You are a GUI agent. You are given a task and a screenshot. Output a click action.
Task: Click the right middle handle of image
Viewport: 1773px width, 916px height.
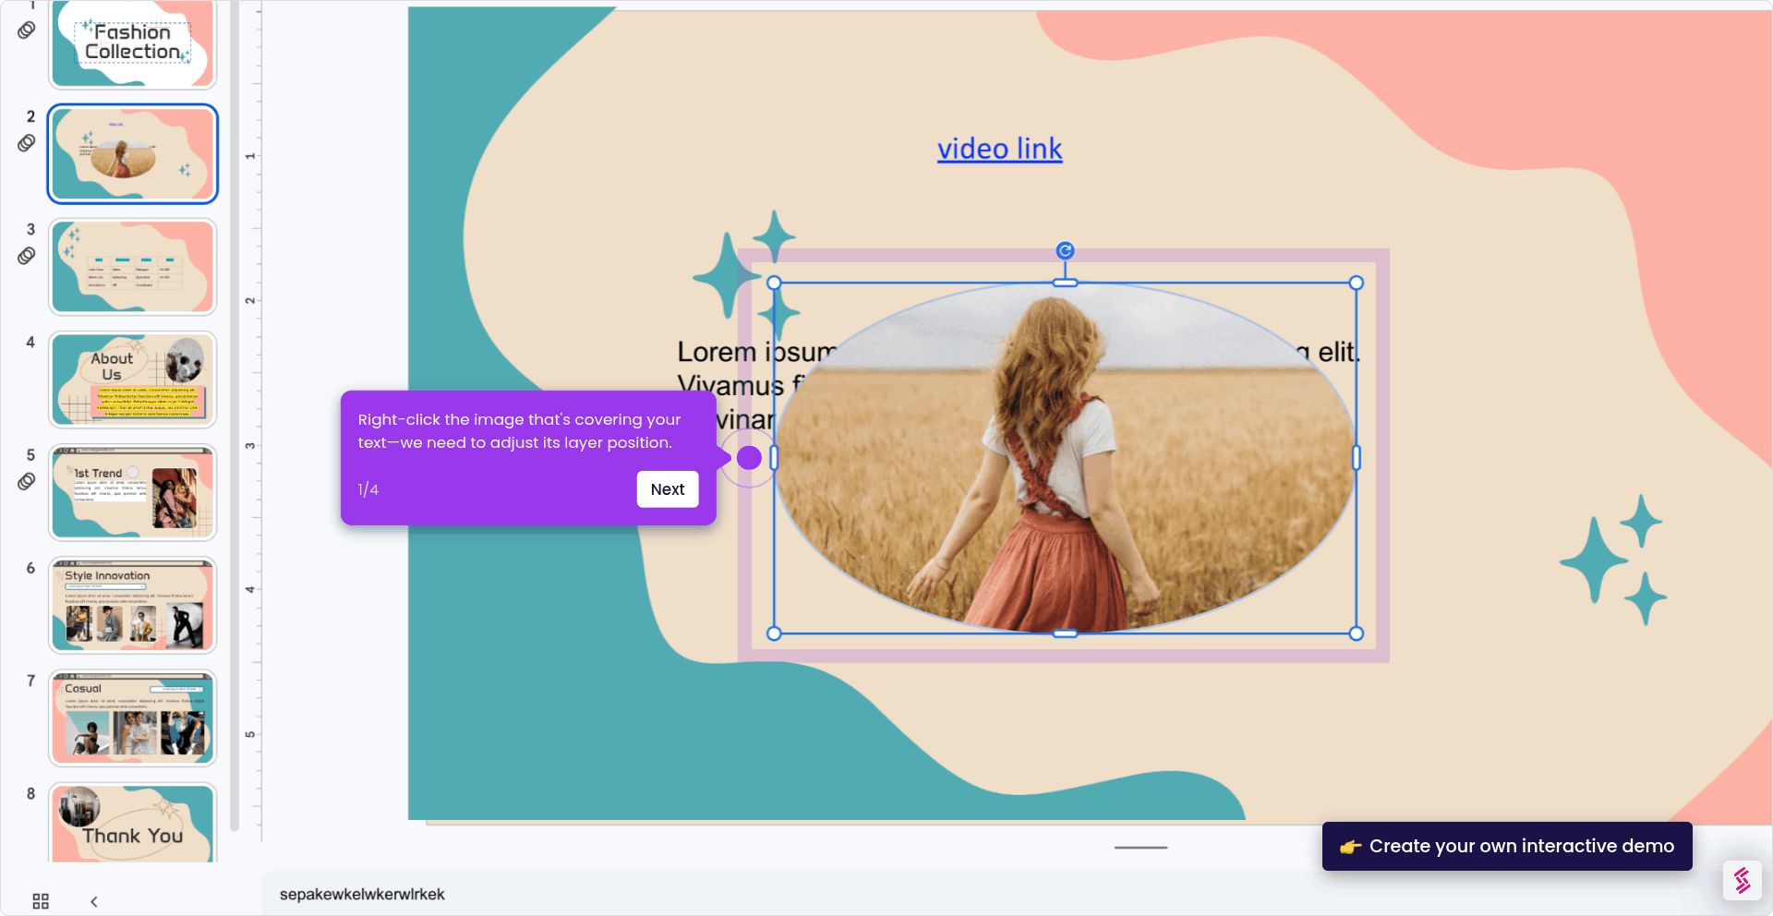1357,457
